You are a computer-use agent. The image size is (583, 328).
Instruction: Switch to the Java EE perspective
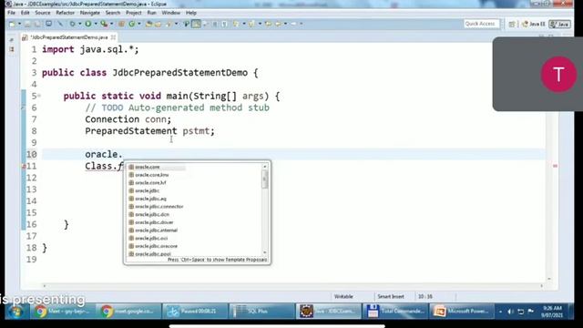[x=534, y=24]
